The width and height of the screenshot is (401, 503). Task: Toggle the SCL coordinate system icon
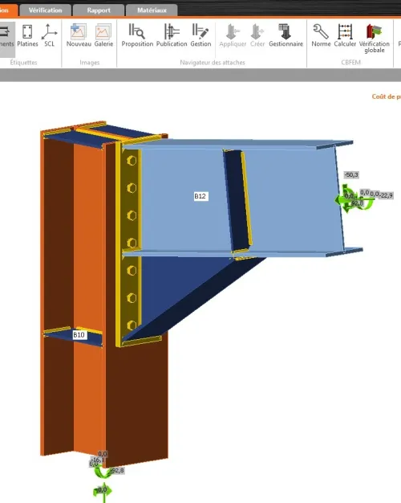pyautogui.click(x=50, y=36)
